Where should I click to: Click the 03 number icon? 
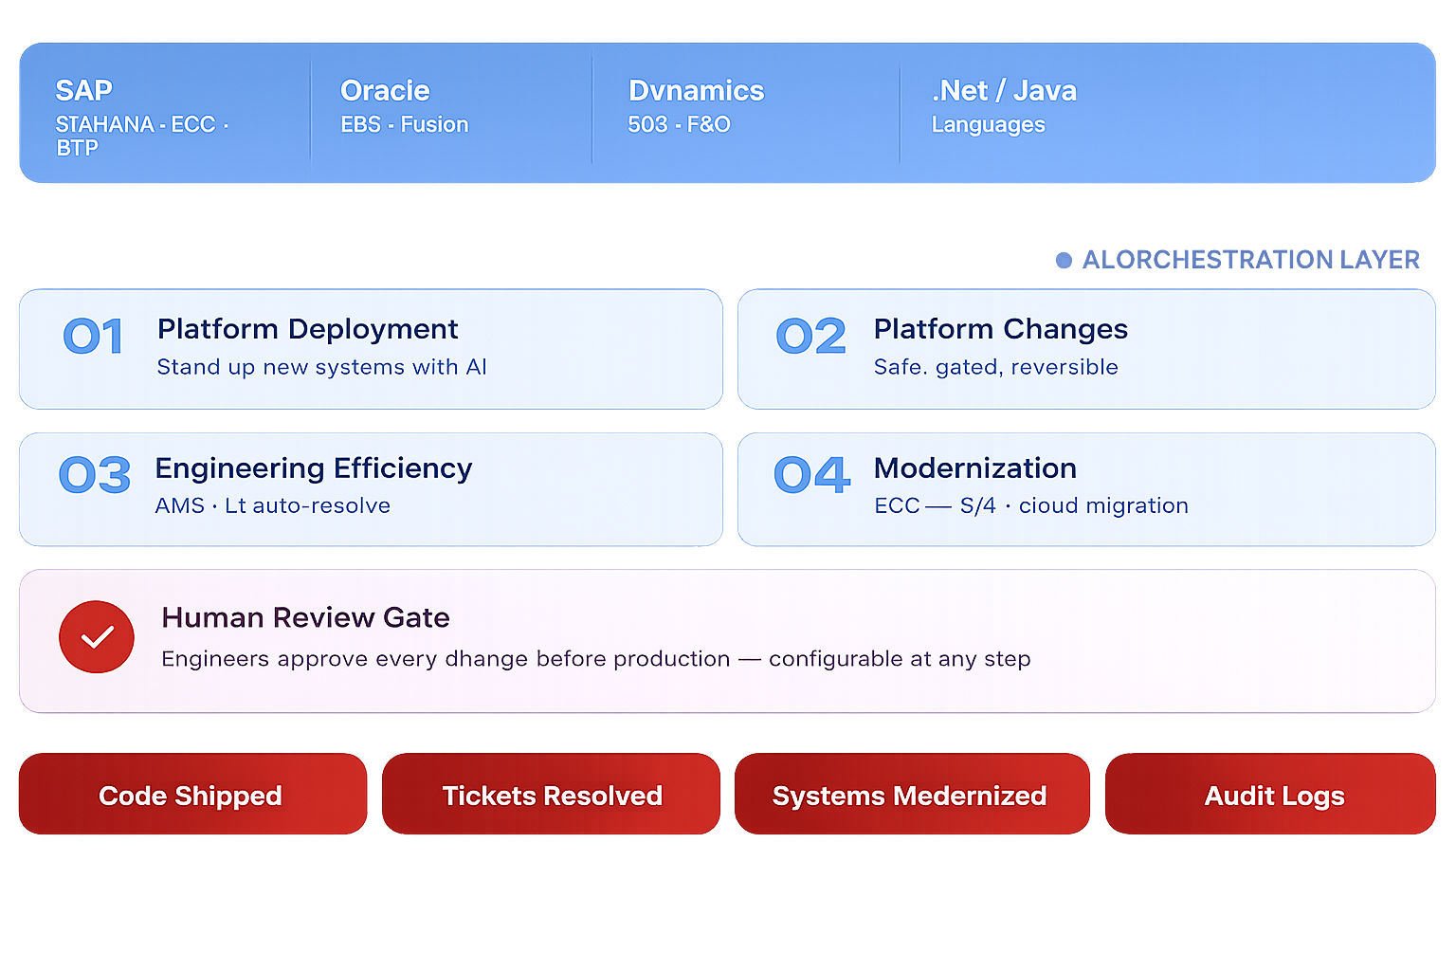point(95,475)
